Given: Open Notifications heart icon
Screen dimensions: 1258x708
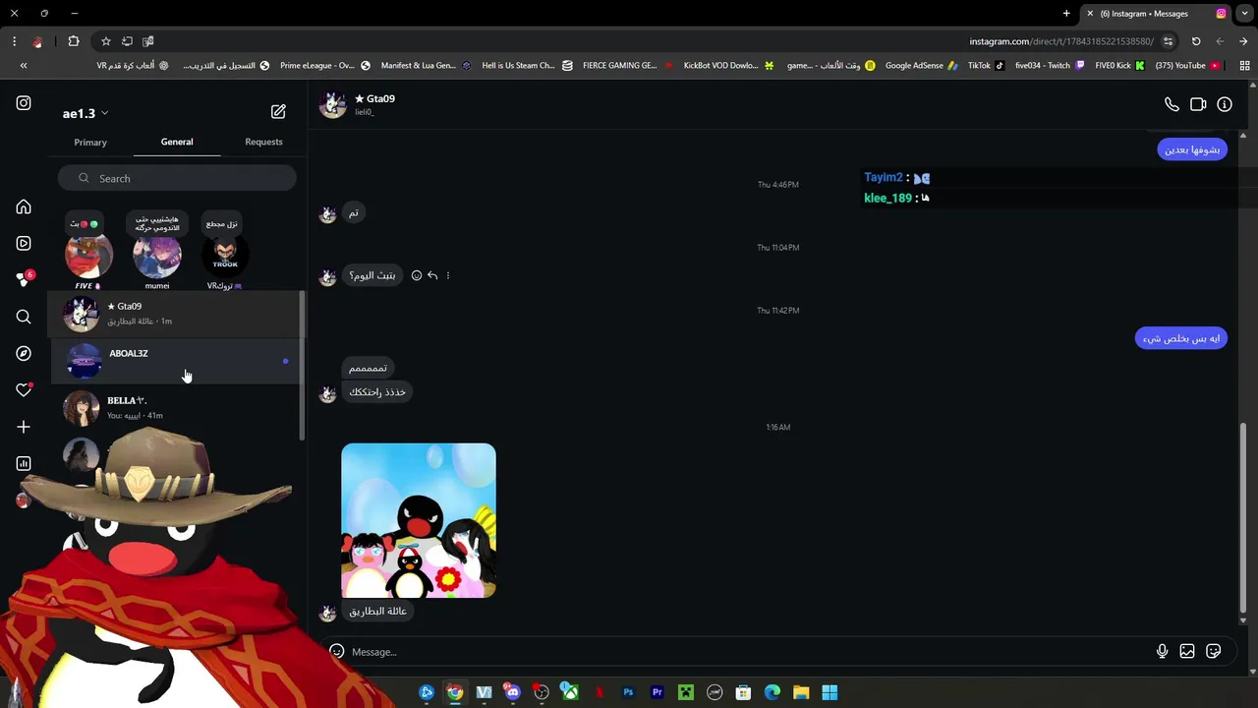Looking at the screenshot, I should 24,390.
